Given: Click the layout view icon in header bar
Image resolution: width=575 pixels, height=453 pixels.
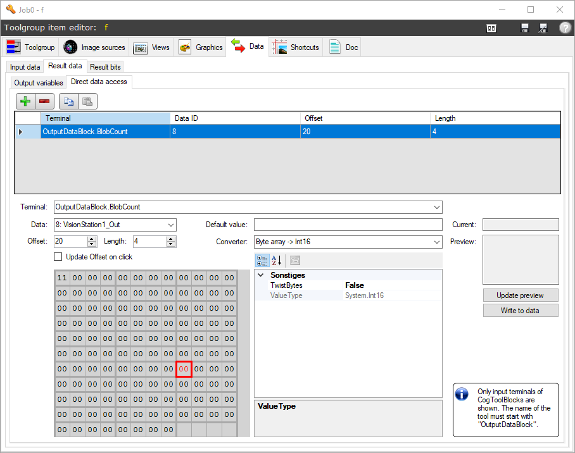Looking at the screenshot, I should (x=491, y=28).
